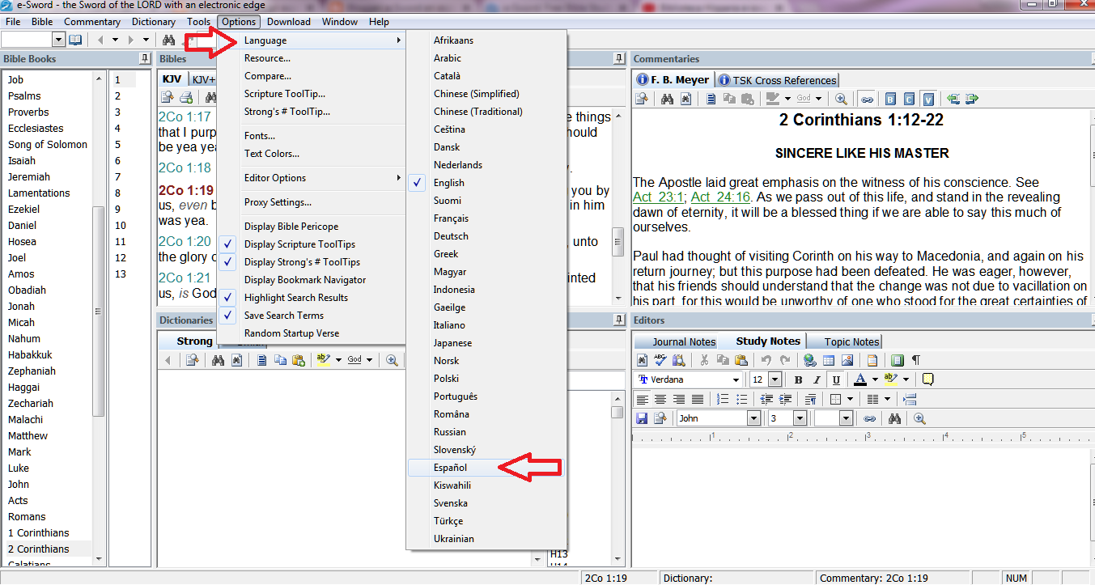This screenshot has width=1095, height=585.
Task: Open the Verdana font dropdown
Action: [736, 379]
